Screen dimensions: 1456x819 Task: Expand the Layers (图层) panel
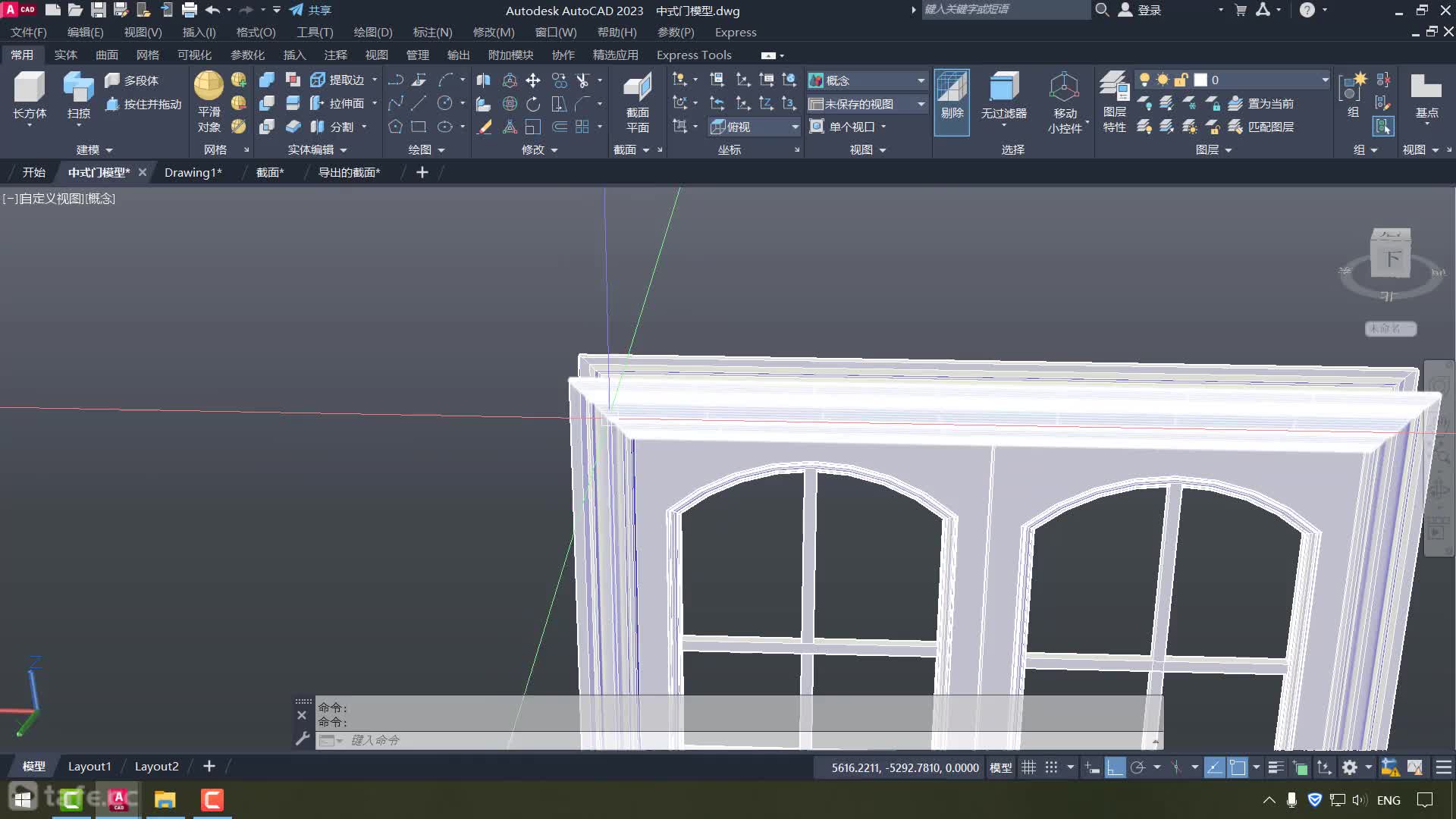(1213, 149)
